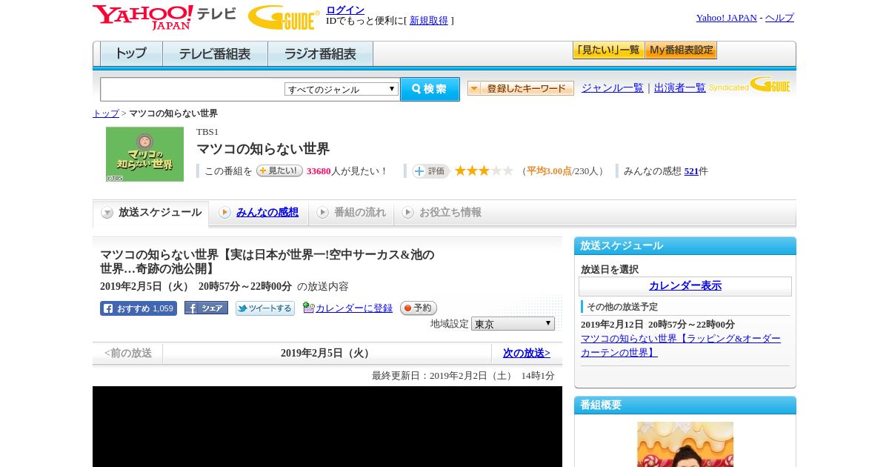Open the ラジオ番組表 navigation tab
This screenshot has width=889, height=467.
320,54
